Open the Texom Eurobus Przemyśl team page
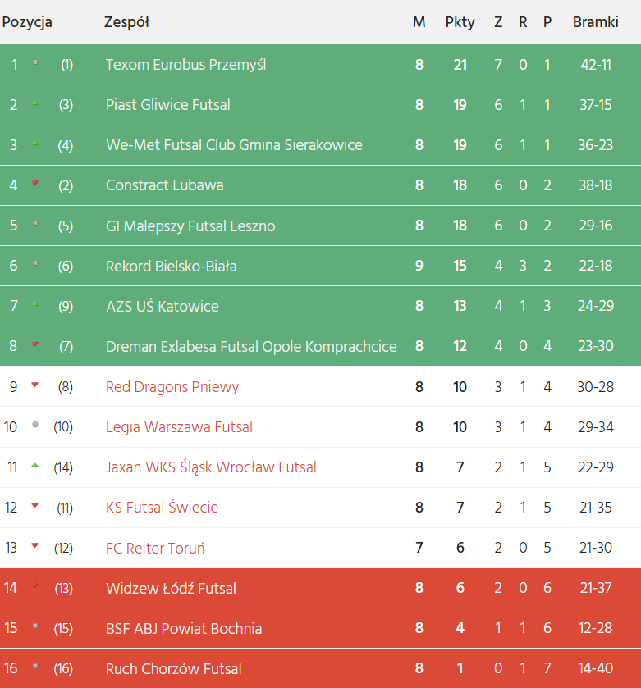641x688 pixels. [x=185, y=64]
